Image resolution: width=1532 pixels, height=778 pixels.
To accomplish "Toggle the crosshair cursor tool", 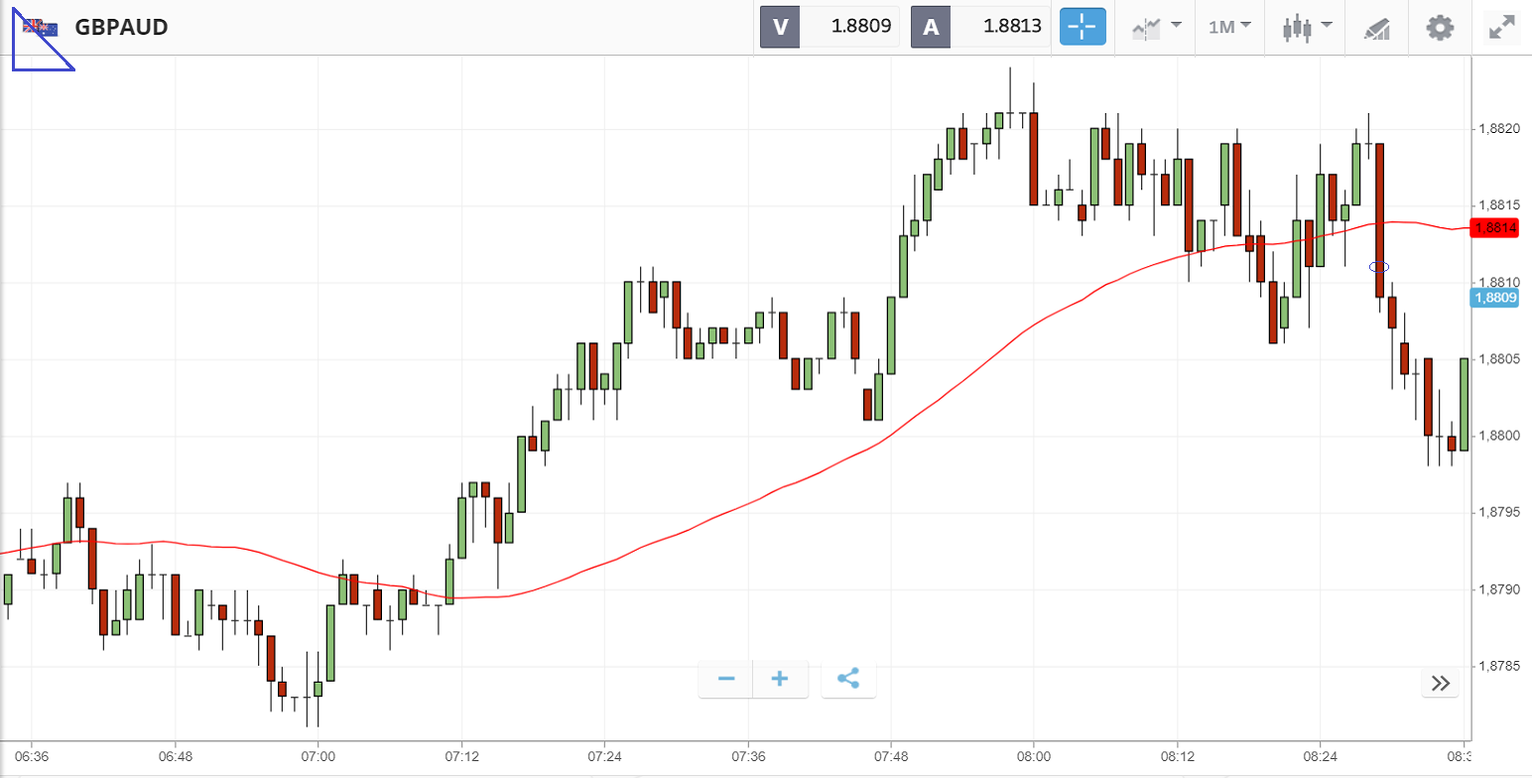I will pyautogui.click(x=1083, y=27).
